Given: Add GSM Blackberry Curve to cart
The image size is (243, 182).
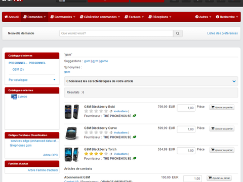Looking at the screenshot, I should click(222, 129).
